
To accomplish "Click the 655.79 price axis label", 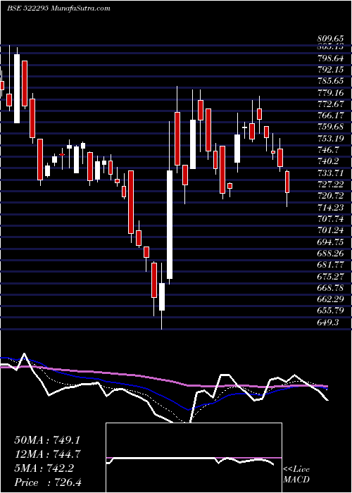I will click(330, 311).
